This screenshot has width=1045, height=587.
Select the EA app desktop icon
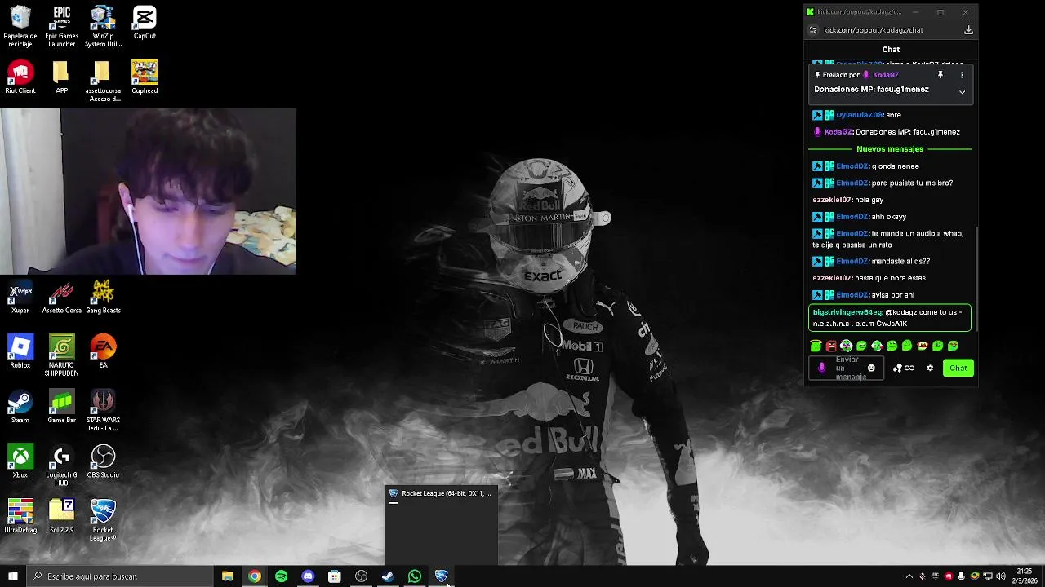(x=103, y=352)
